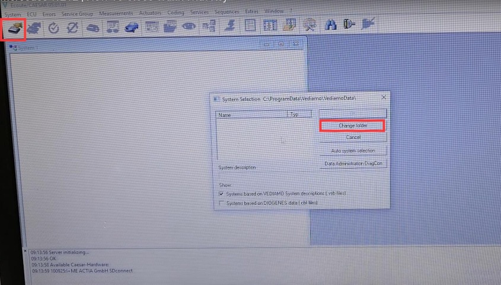This screenshot has height=285, width=501.
Task: Open the Extras menu
Action: click(x=251, y=12)
